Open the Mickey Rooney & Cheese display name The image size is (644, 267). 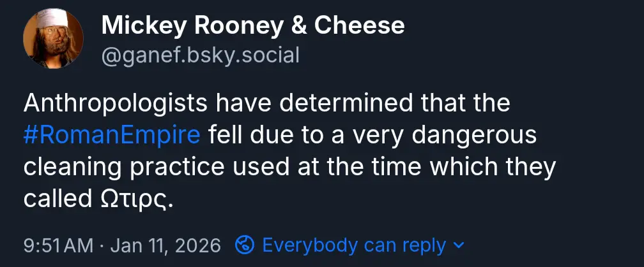(253, 25)
